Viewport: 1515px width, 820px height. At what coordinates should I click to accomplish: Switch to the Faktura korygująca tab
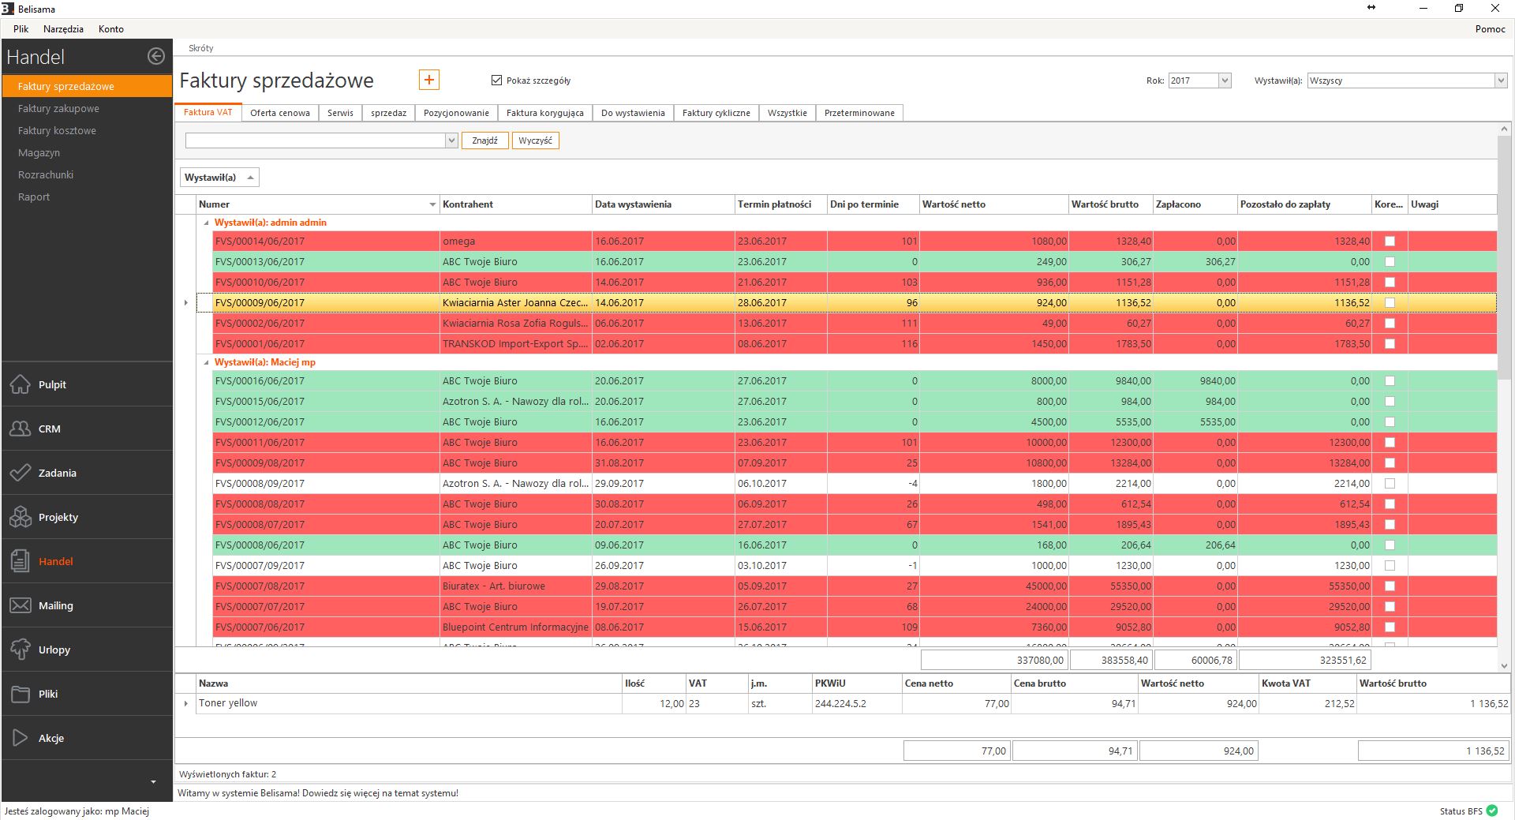point(544,113)
